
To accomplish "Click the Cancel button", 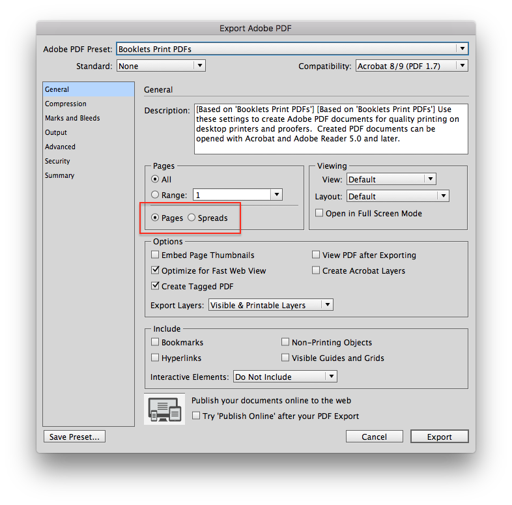I will tap(374, 437).
